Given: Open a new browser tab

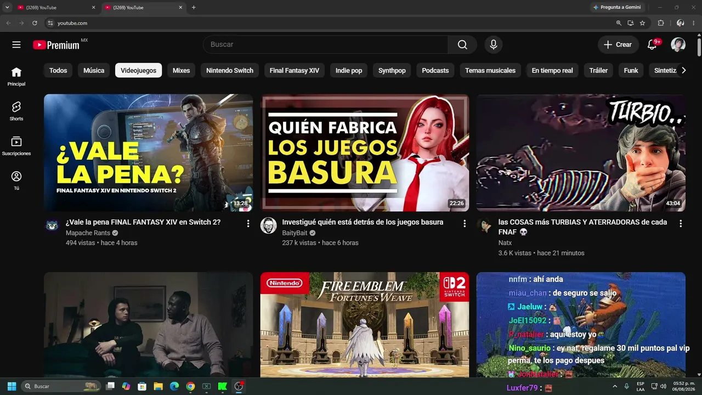Looking at the screenshot, I should 194,7.
